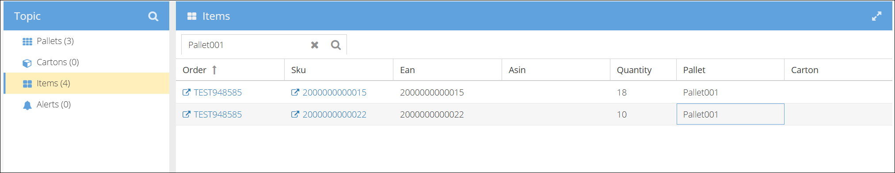The height and width of the screenshot is (173, 895).
Task: Click the Alerts bell icon in sidebar
Action: pyautogui.click(x=27, y=105)
